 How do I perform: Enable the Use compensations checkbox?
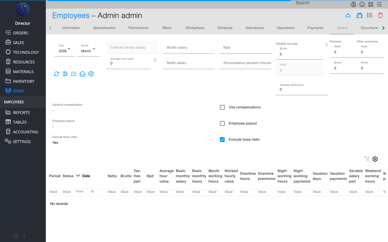coord(222,107)
